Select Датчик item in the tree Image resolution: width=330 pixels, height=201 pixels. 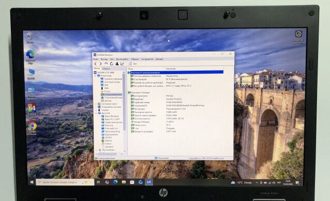point(106,100)
